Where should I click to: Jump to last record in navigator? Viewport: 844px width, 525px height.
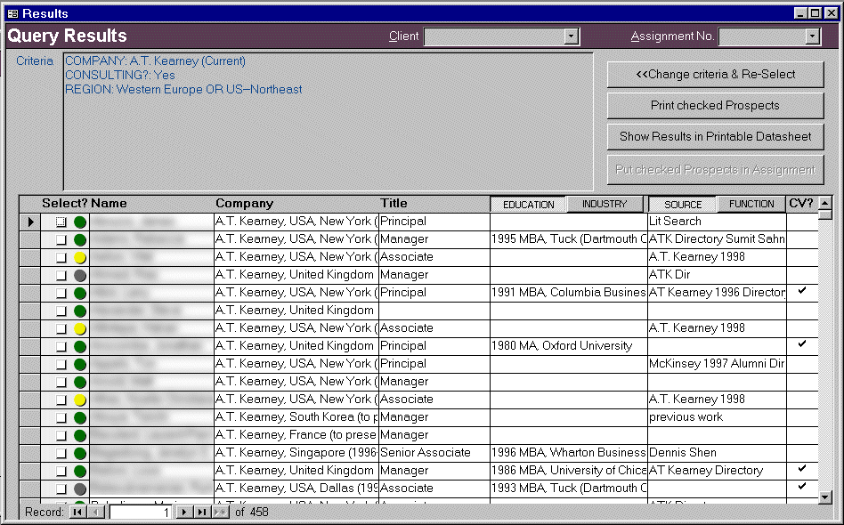pyautogui.click(x=202, y=512)
